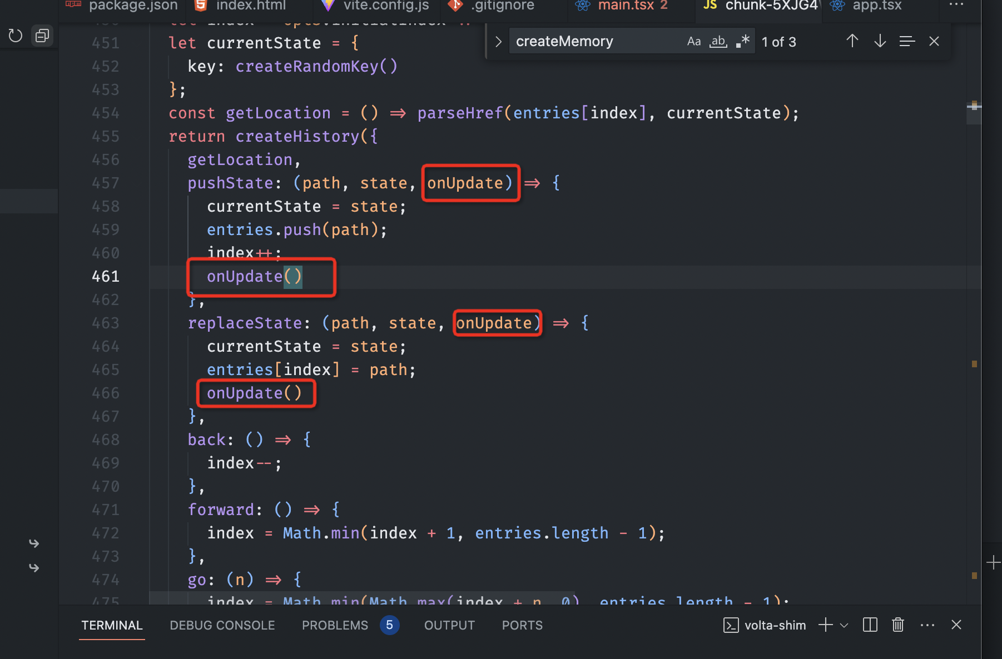The image size is (1002, 659).
Task: Click the collapse all icon in sidebar
Action: pyautogui.click(x=42, y=36)
